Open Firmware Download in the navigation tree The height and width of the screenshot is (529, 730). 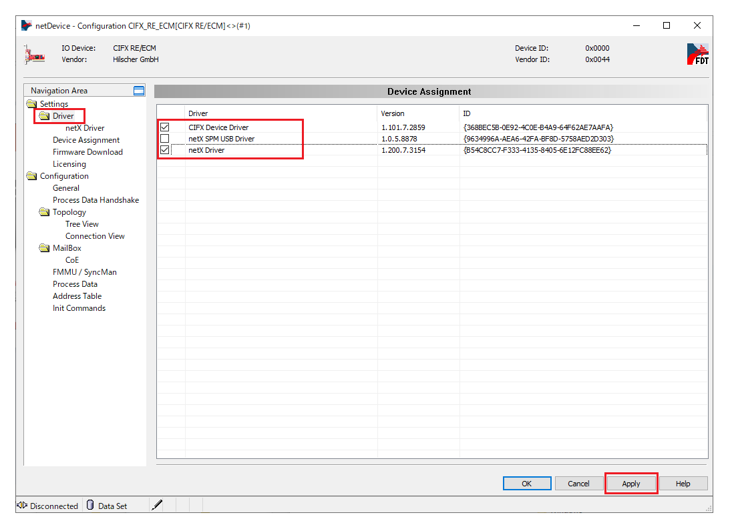(x=87, y=152)
